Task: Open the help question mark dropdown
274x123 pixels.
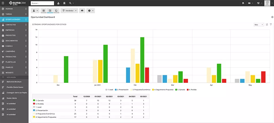Action: pyautogui.click(x=91, y=11)
